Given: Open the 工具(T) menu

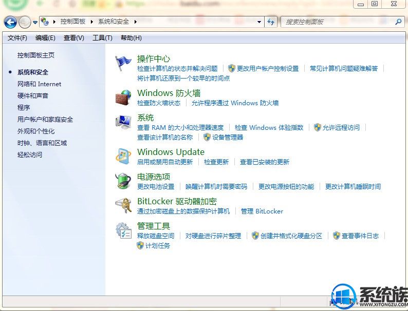Looking at the screenshot, I should pos(102,38).
